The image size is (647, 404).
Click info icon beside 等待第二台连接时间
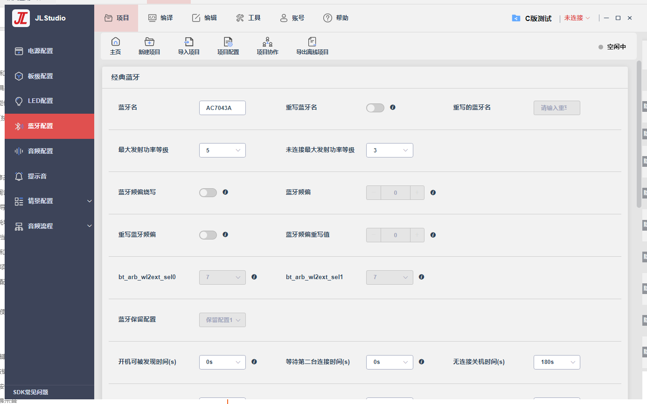point(421,362)
